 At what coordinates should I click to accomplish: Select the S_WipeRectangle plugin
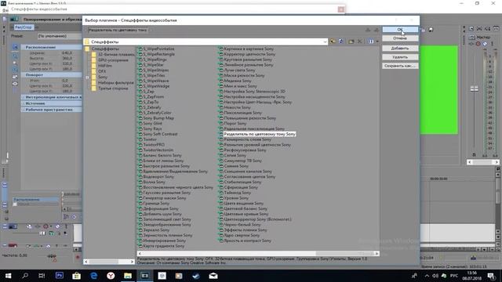[x=158, y=54]
